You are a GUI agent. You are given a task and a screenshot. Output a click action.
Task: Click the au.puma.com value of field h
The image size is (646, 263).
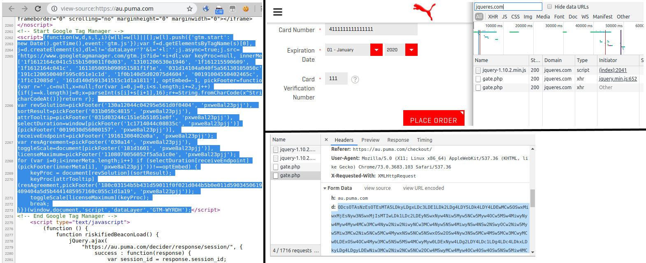(x=353, y=198)
